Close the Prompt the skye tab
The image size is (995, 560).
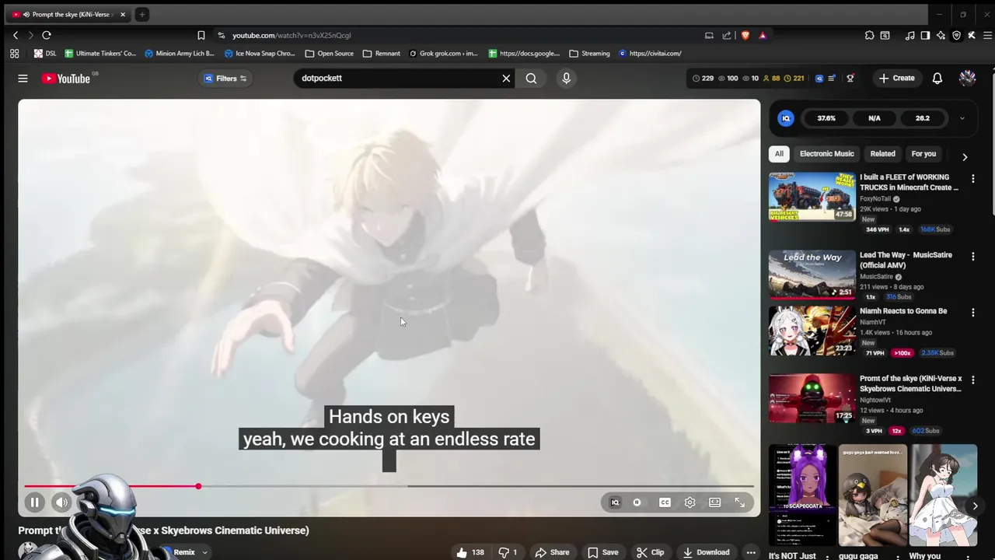(x=122, y=15)
